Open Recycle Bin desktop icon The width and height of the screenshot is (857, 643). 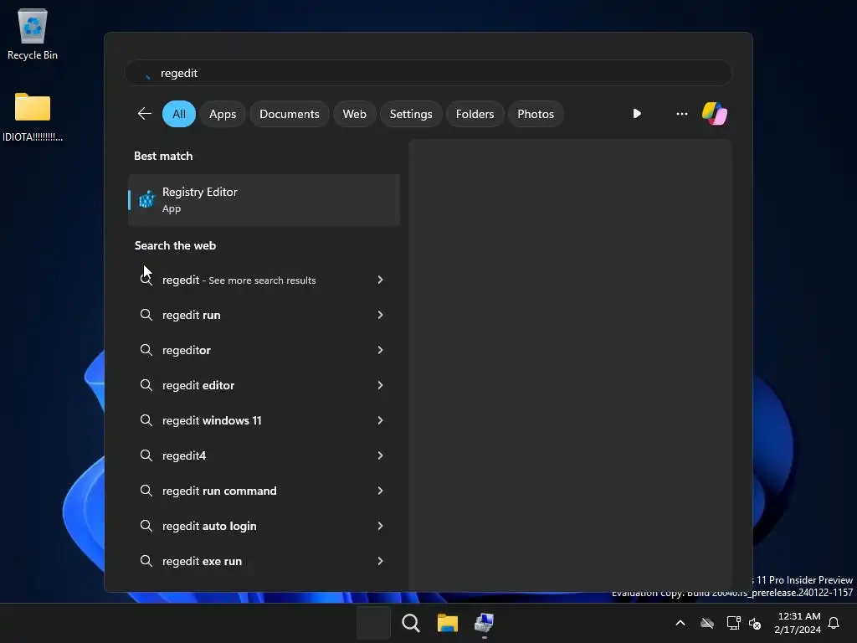coord(33,33)
